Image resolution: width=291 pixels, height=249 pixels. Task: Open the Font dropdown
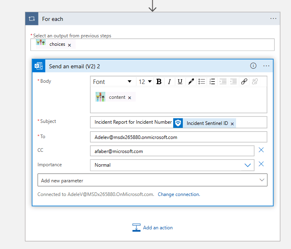point(112,82)
